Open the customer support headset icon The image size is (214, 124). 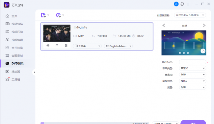coord(182,4)
